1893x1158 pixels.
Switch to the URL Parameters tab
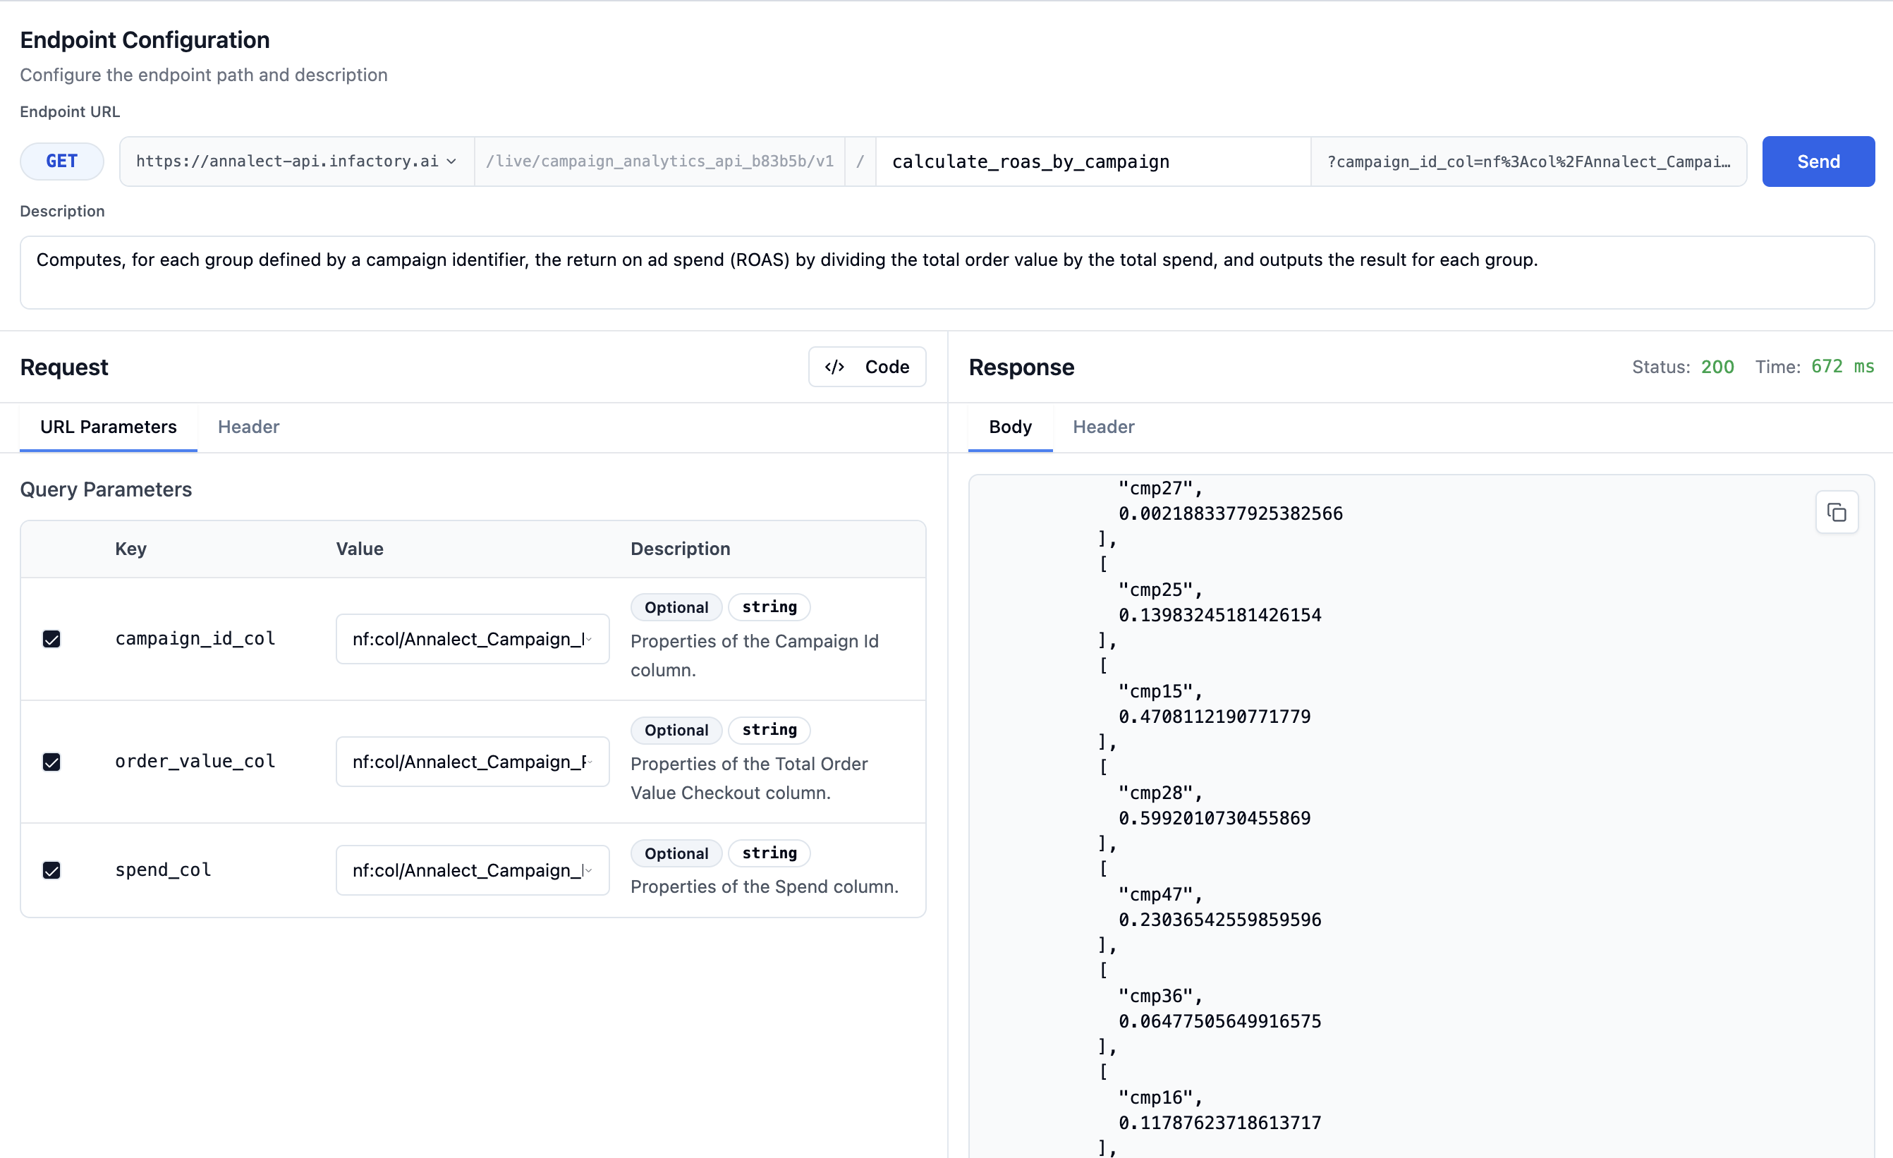(x=109, y=427)
